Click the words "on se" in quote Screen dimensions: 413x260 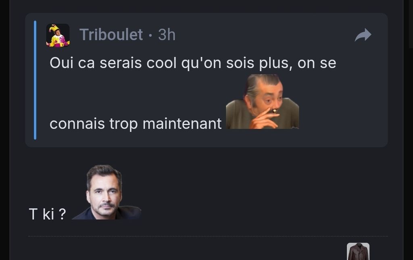[317, 63]
